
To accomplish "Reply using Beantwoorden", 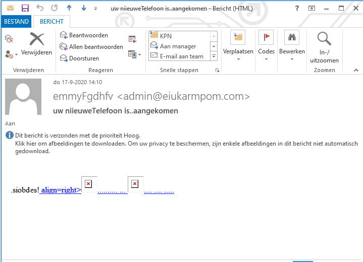I will [84, 35].
